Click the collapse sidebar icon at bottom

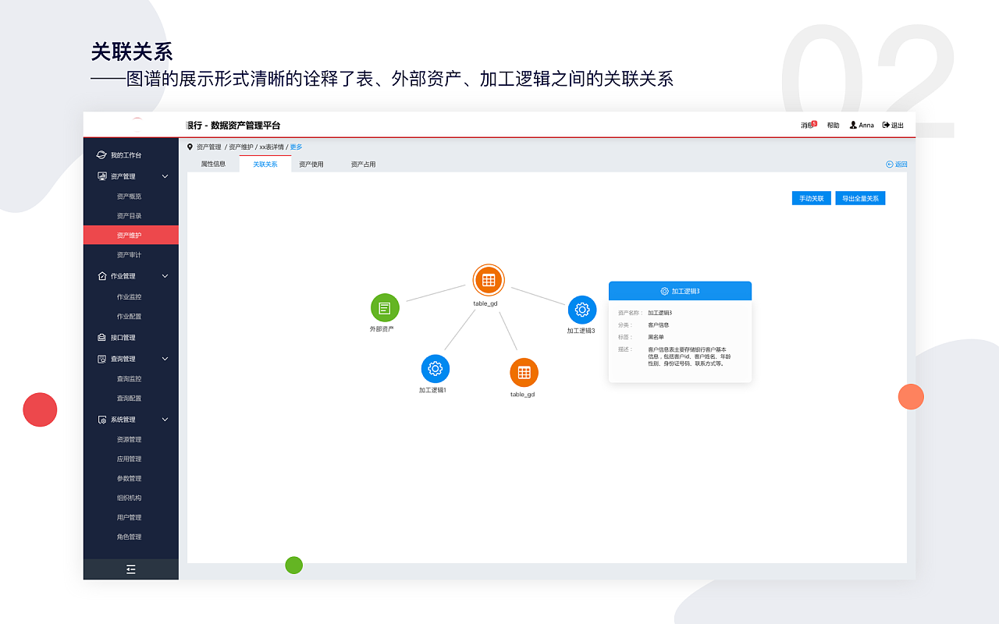pyautogui.click(x=130, y=569)
